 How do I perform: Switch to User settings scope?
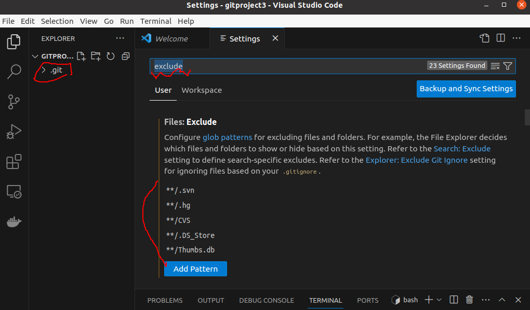(x=163, y=90)
